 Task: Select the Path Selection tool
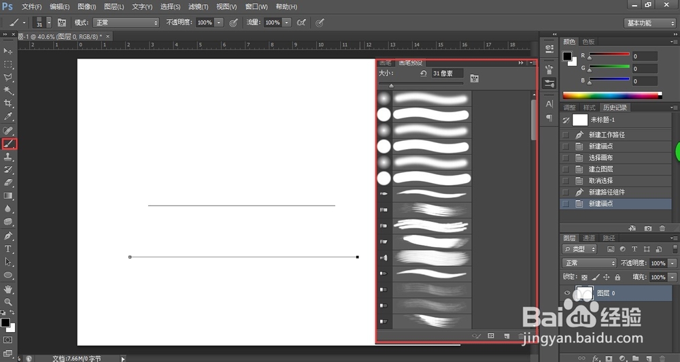(x=7, y=262)
